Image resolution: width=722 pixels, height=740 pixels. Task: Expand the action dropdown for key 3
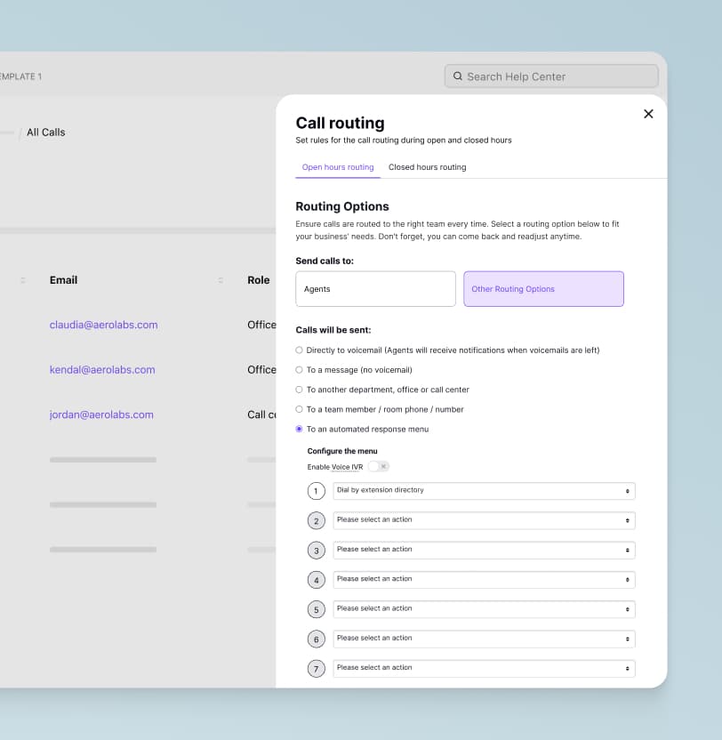(x=484, y=550)
